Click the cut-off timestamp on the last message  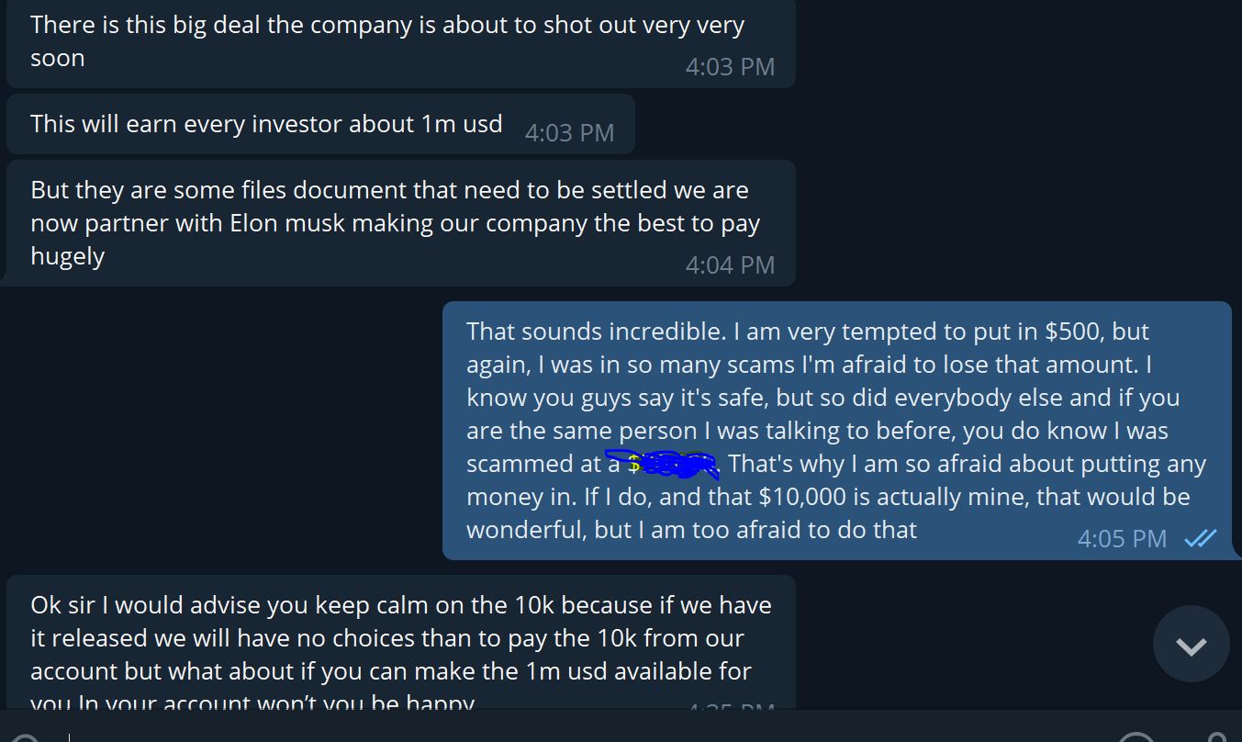point(731,706)
